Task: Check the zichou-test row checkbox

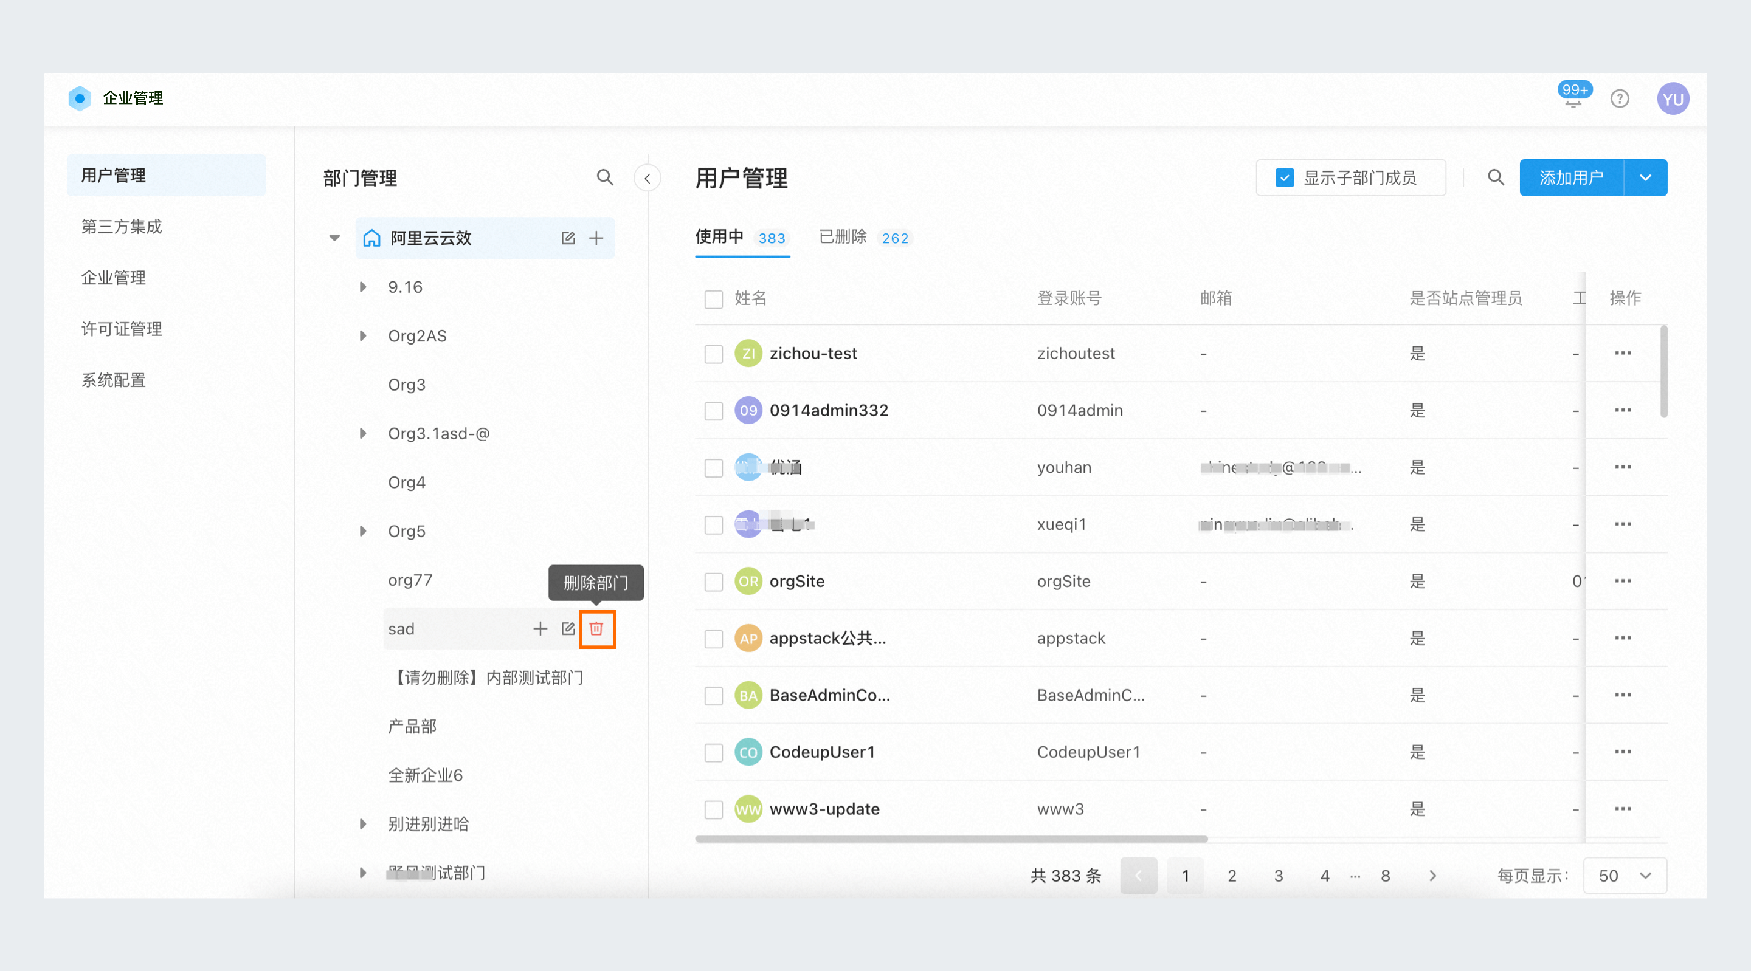Action: coord(713,354)
